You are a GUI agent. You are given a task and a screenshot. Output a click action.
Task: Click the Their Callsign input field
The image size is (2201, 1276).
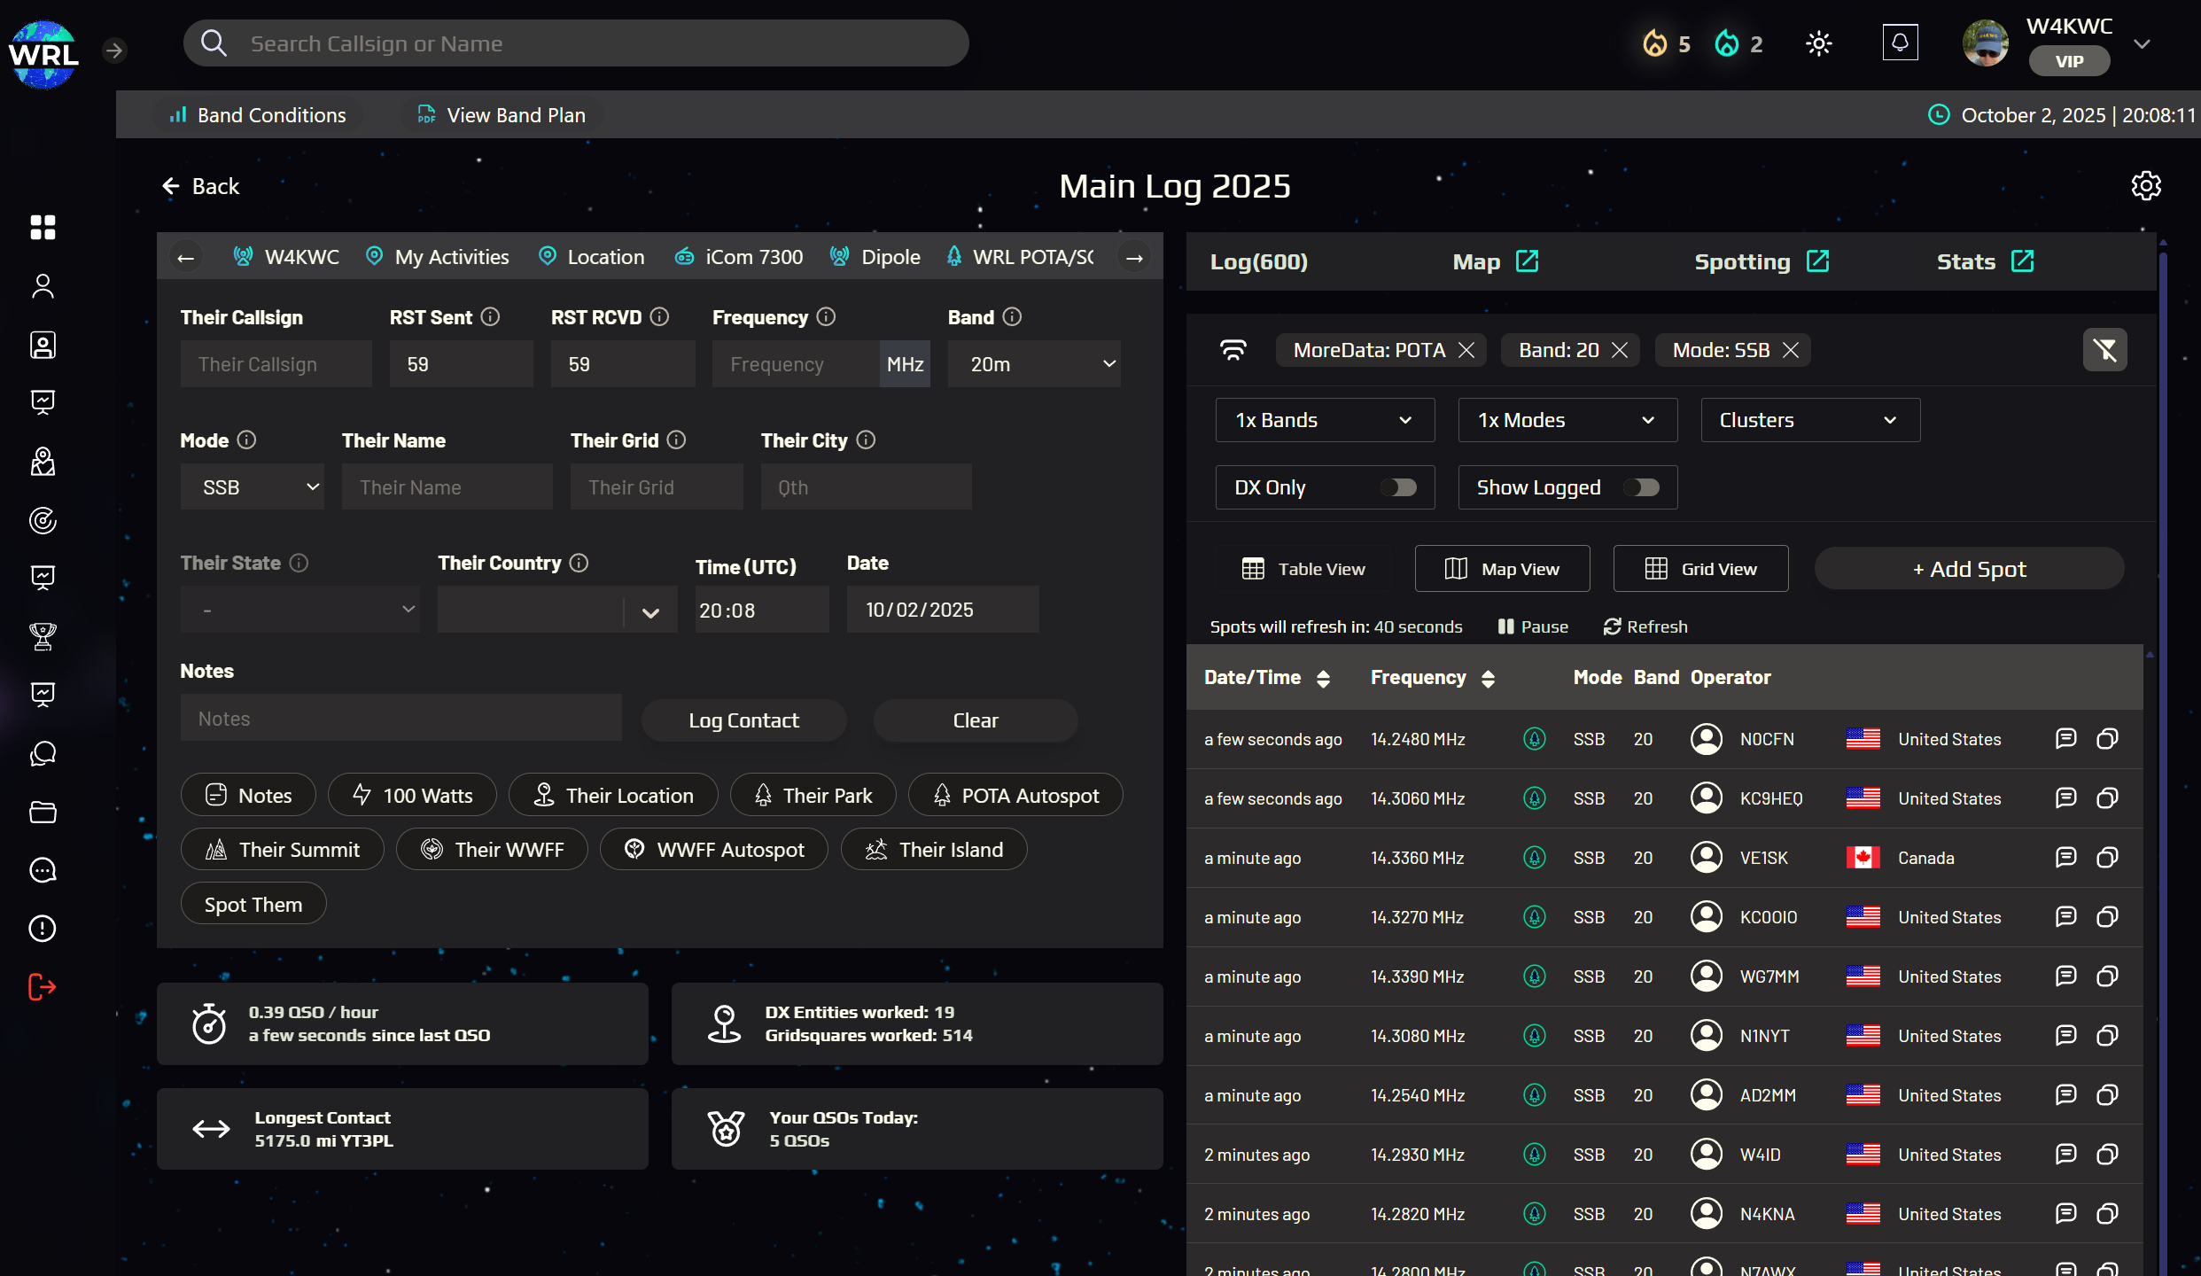click(276, 364)
